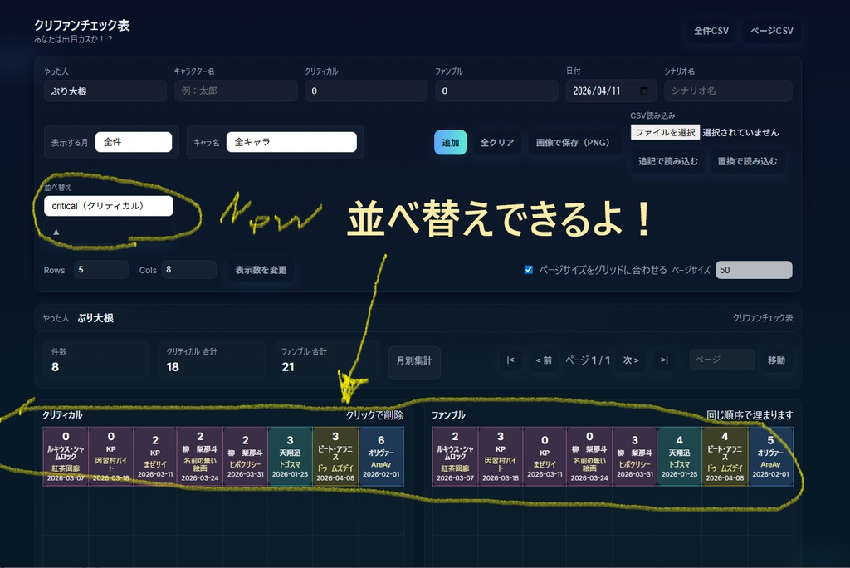This screenshot has height=568, width=850.
Task: Open the キャラ名 dropdown
Action: click(291, 142)
